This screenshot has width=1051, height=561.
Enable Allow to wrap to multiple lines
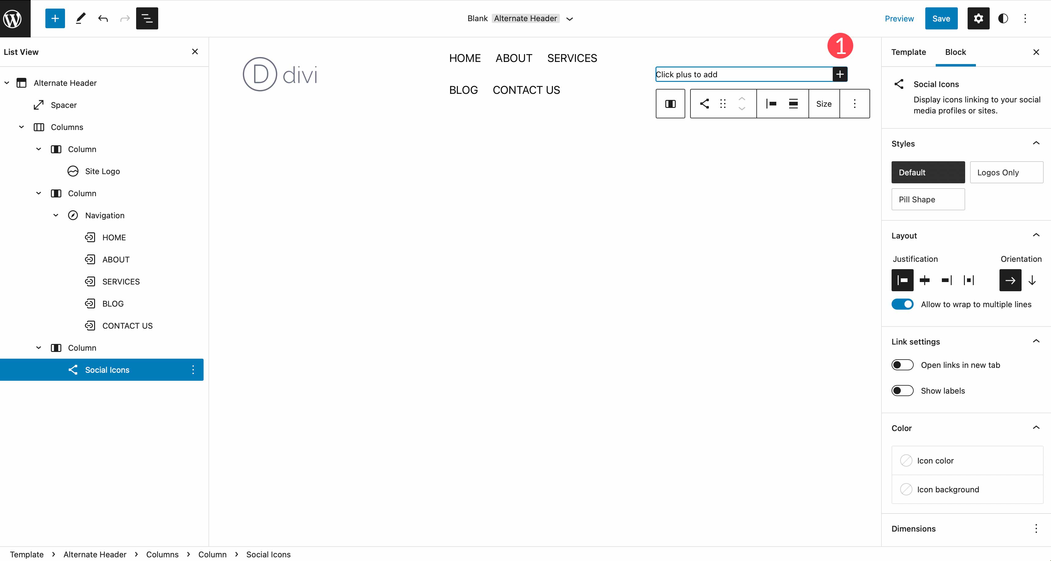(x=902, y=304)
